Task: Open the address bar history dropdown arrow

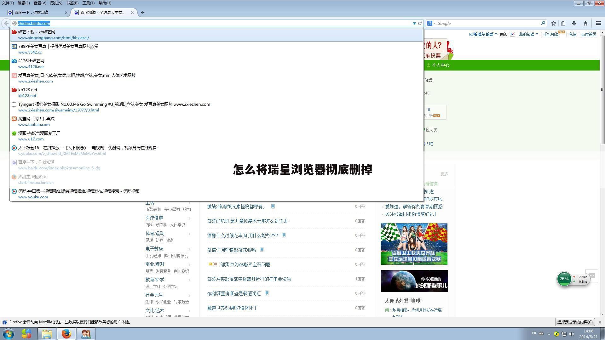Action: click(x=414, y=23)
